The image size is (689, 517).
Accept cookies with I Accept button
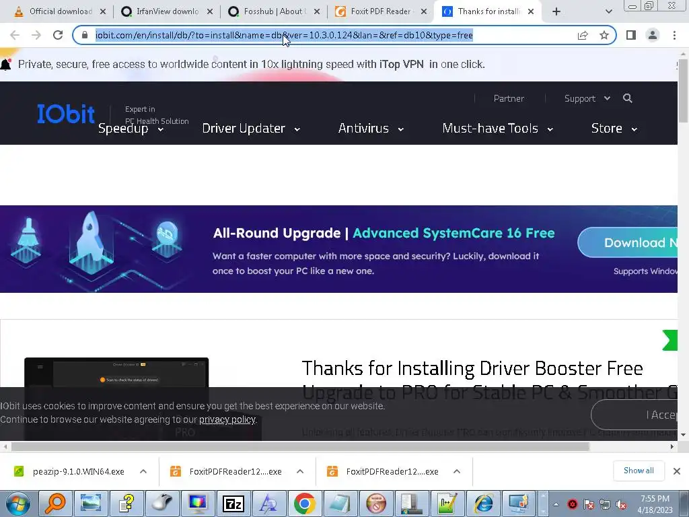634,415
